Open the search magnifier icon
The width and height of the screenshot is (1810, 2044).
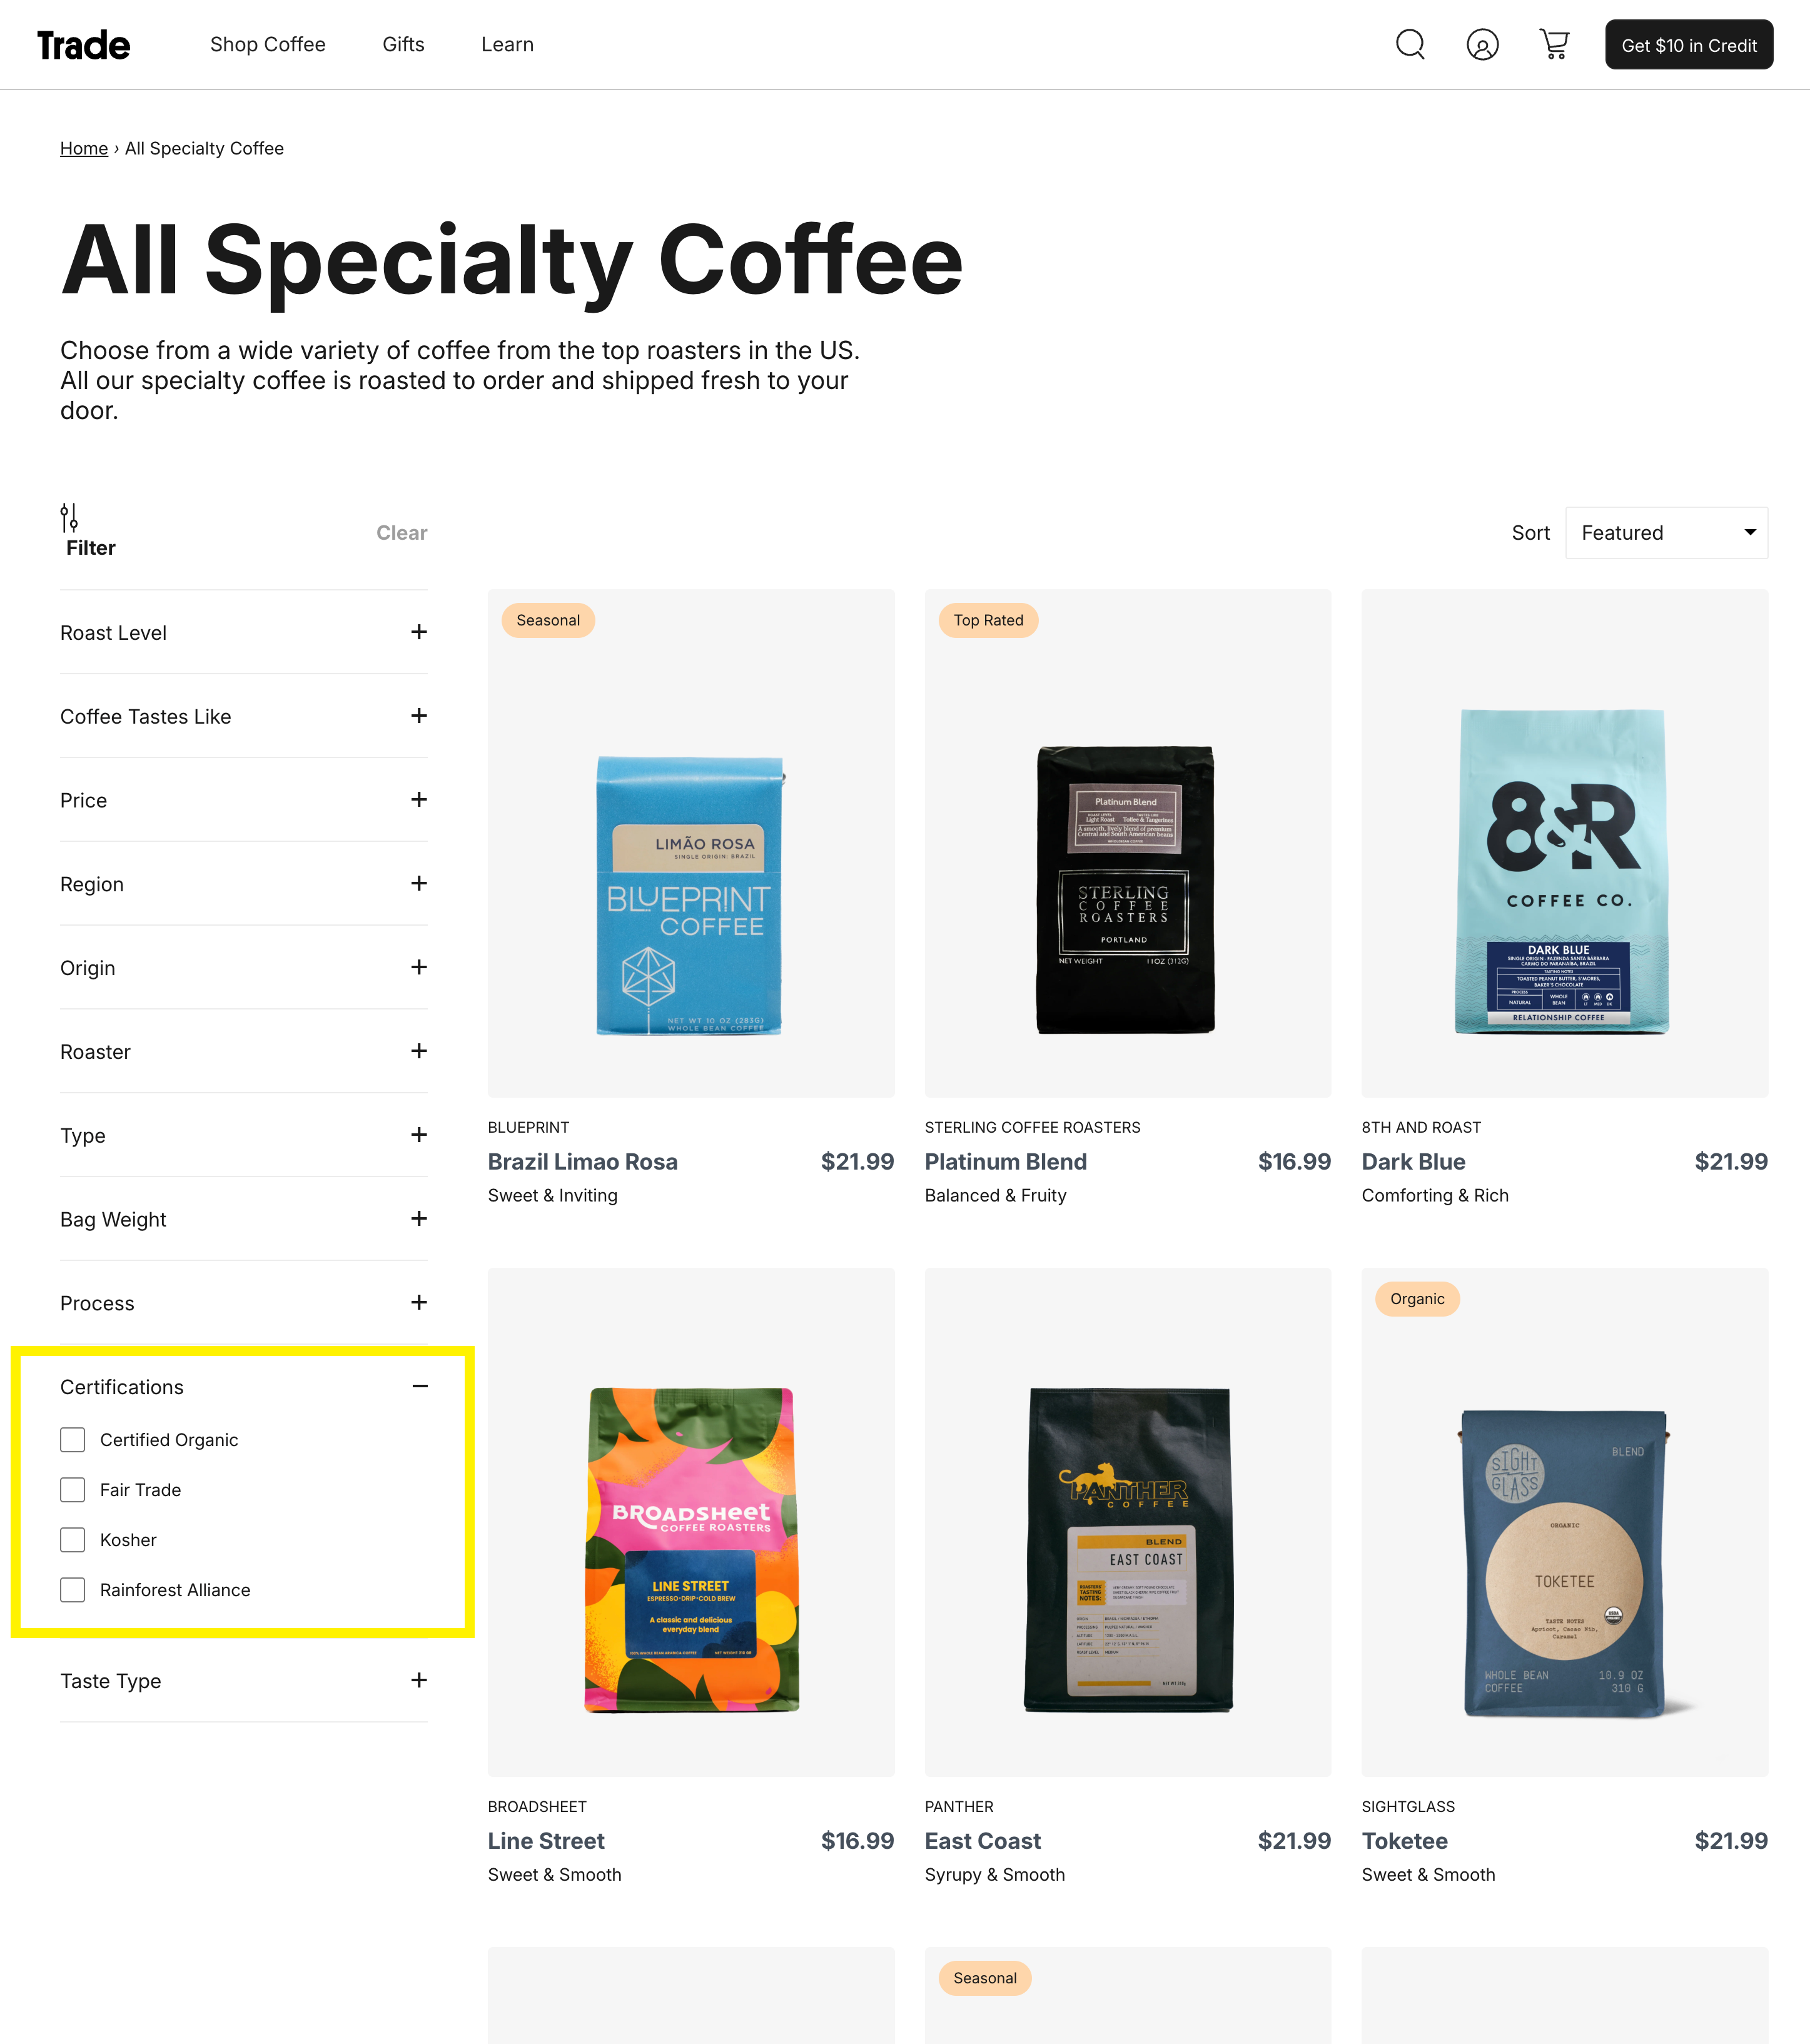point(1410,45)
